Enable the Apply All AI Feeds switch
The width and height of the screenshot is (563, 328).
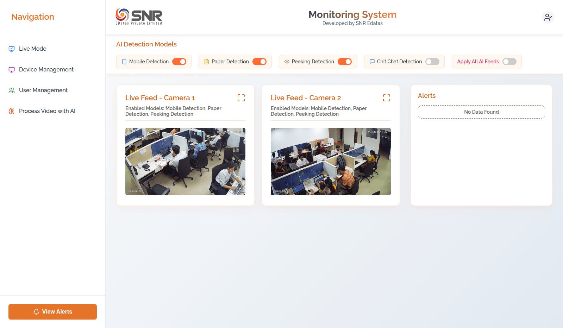coord(509,62)
